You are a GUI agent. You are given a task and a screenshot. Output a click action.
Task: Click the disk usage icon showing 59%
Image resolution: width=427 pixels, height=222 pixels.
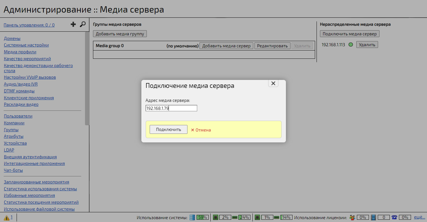pos(192,217)
